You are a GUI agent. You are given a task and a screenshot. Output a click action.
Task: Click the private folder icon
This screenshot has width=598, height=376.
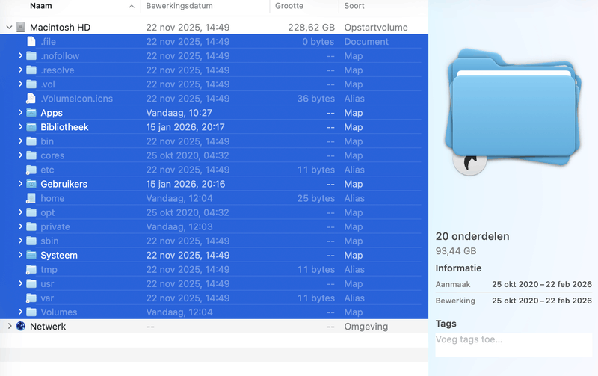coord(31,227)
